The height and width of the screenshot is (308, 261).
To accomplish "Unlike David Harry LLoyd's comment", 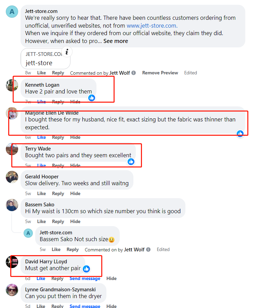I will tap(41, 279).
